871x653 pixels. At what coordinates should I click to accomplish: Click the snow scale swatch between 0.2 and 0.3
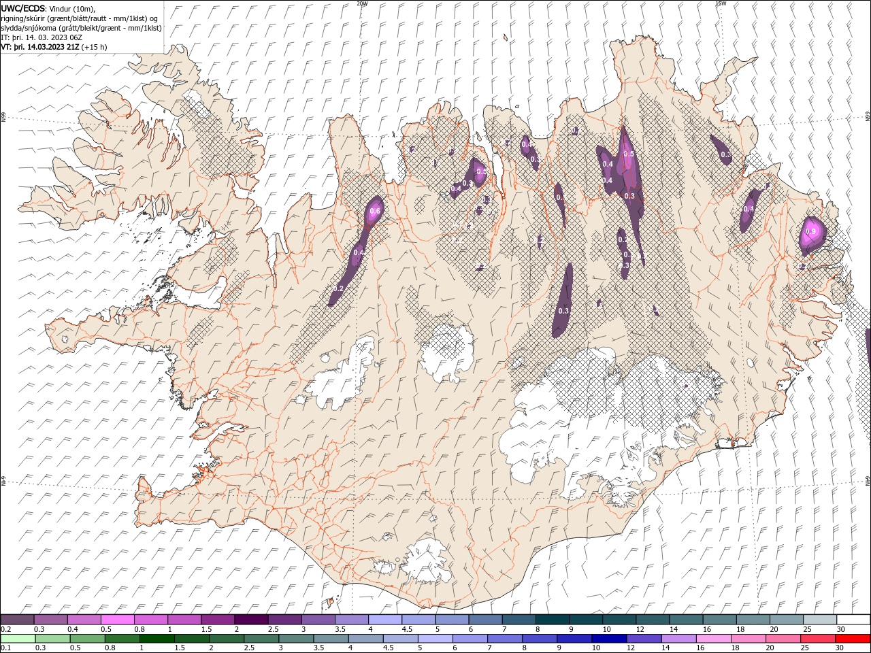point(17,620)
